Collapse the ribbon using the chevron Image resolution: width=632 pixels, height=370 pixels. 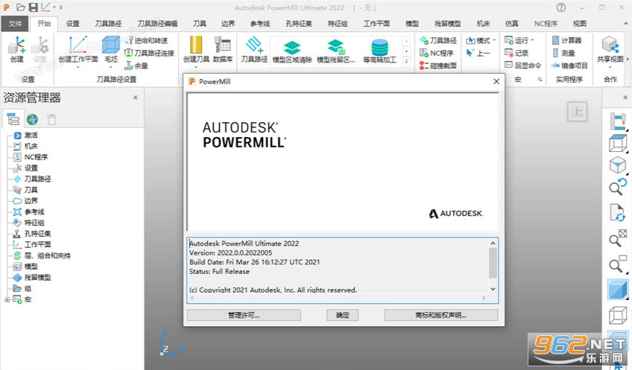click(x=625, y=24)
